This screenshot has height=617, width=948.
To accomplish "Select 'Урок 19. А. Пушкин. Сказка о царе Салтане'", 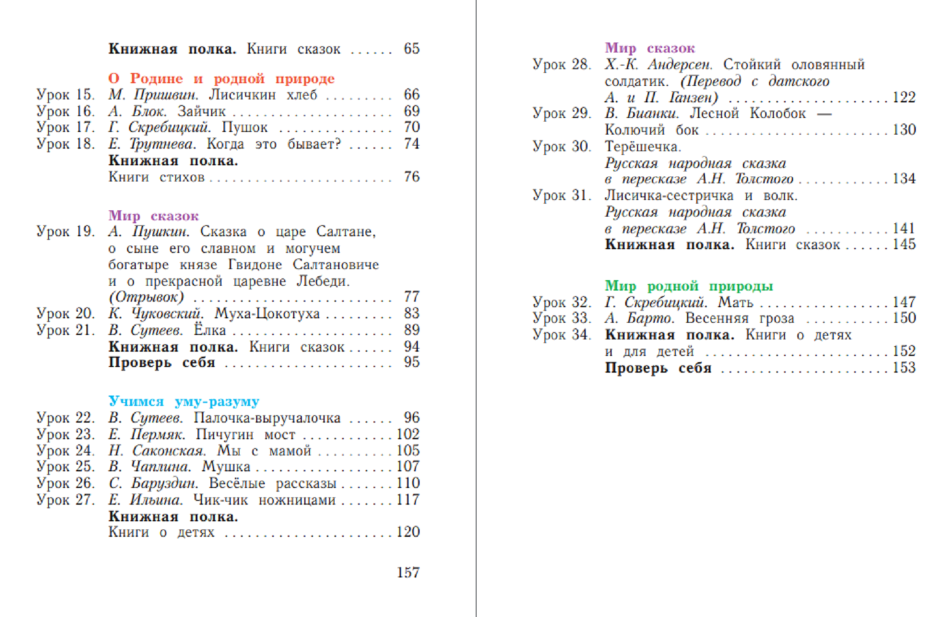I will [206, 232].
